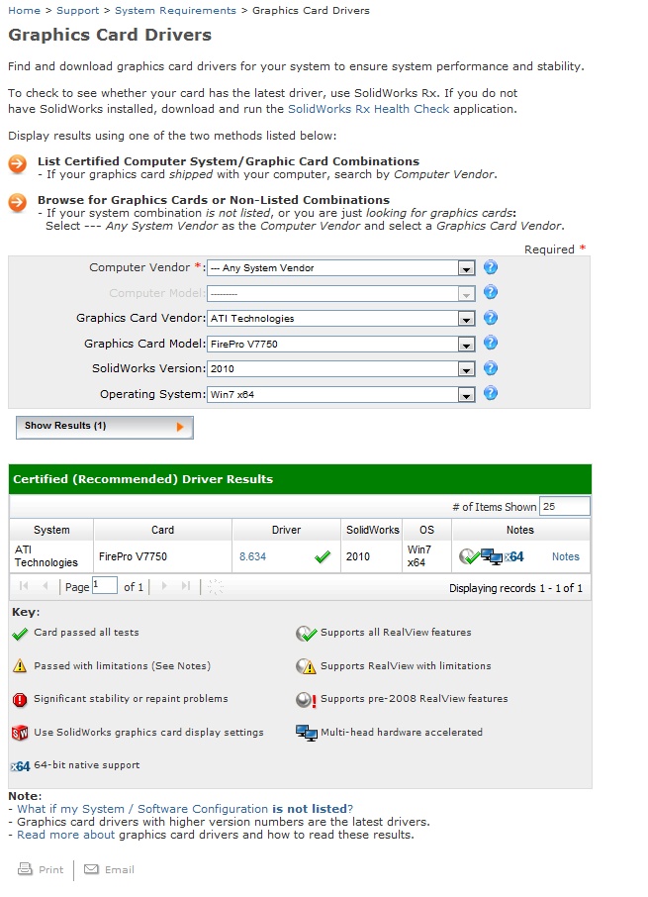Open driver version 8.634 link
This screenshot has height=897, width=648.
coord(252,556)
